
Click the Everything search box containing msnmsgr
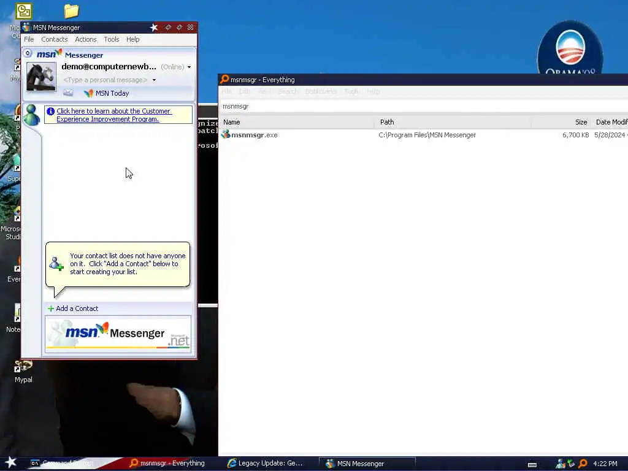click(x=424, y=106)
